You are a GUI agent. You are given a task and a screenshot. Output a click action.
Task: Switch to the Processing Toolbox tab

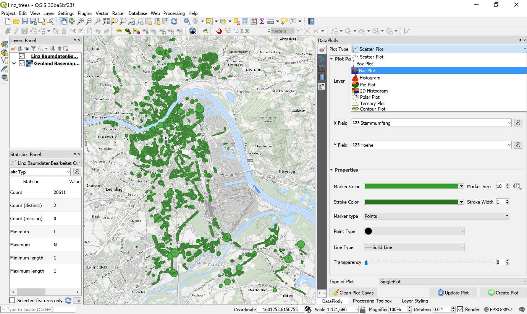tap(372, 301)
